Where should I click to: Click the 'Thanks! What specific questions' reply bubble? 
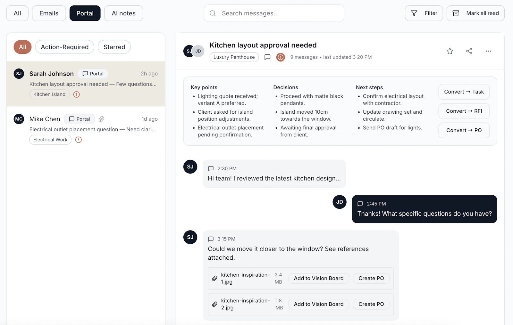[x=425, y=209]
